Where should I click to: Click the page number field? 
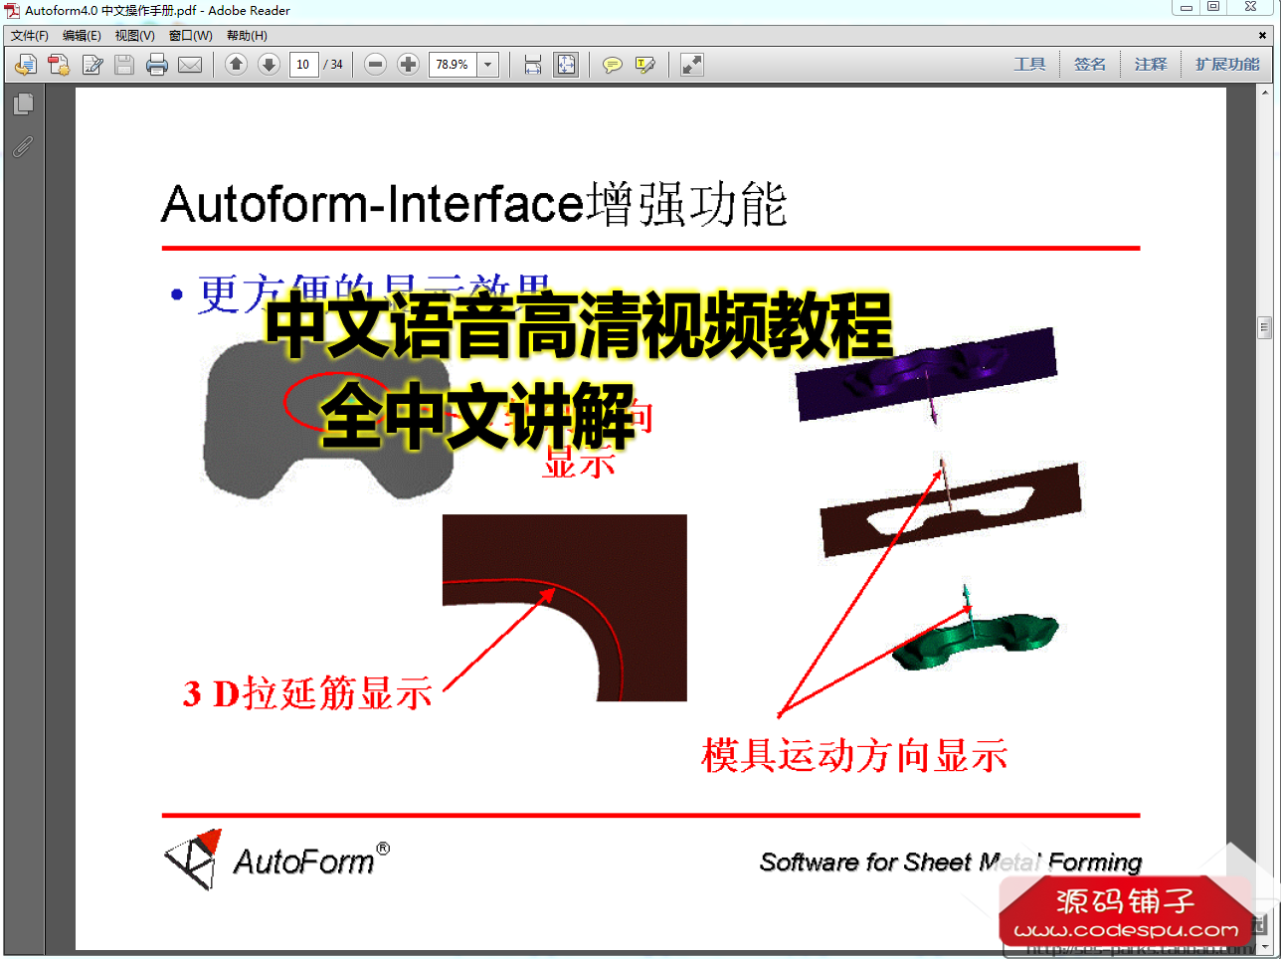(303, 65)
